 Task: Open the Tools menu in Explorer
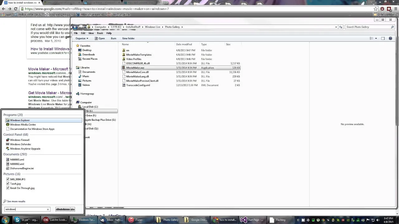click(100, 33)
